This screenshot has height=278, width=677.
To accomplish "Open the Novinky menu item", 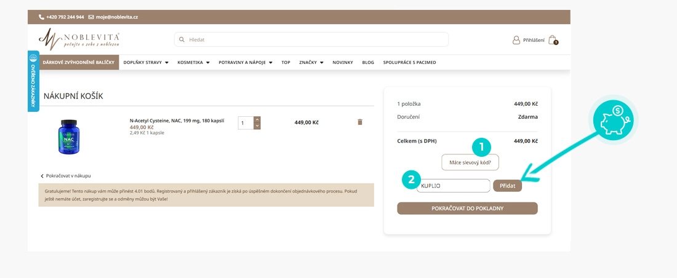I will (342, 62).
